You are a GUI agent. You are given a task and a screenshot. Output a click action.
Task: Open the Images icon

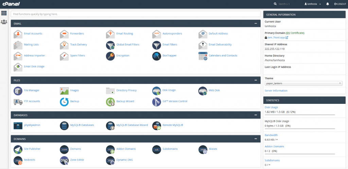pos(64,91)
